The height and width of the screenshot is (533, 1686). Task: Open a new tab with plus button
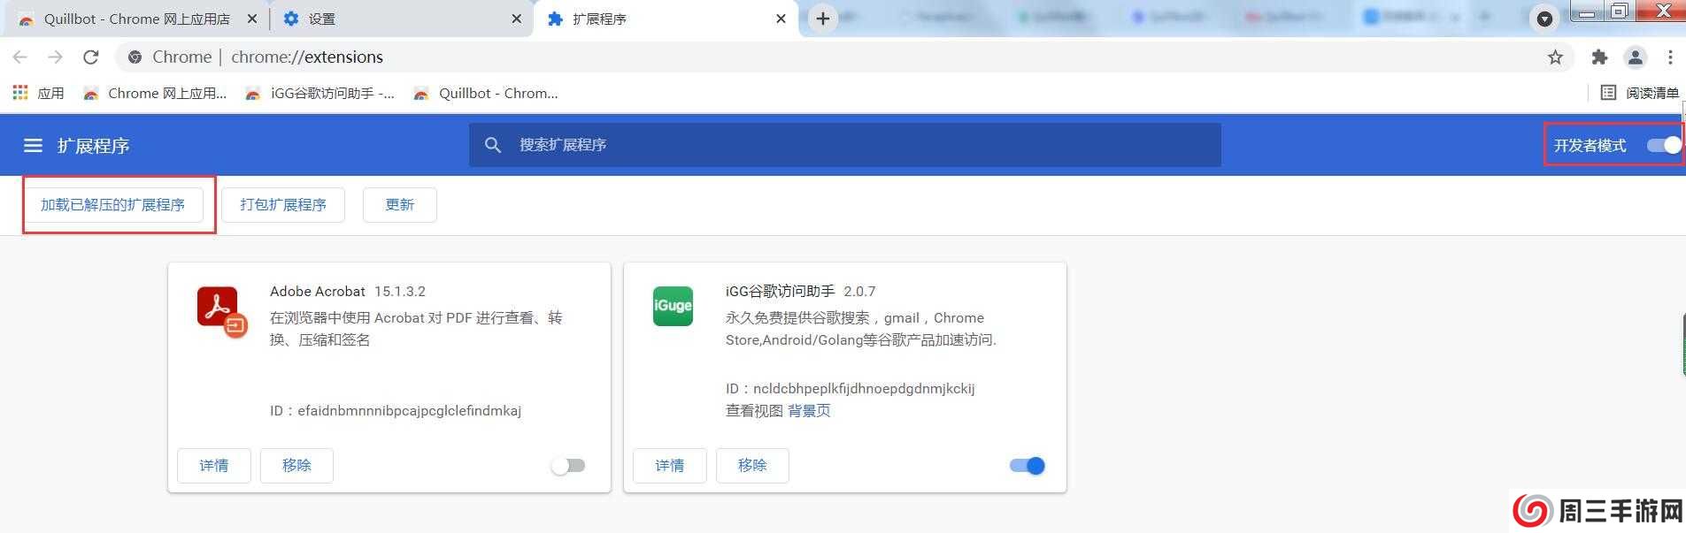click(x=822, y=19)
